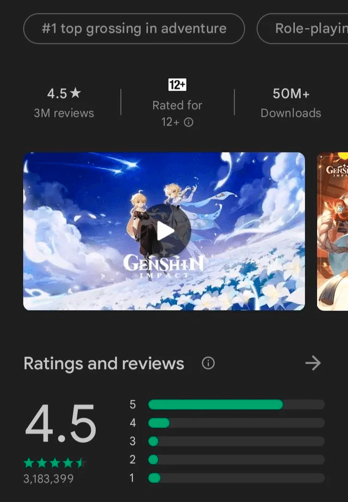Tap the green star rating row

[55, 463]
